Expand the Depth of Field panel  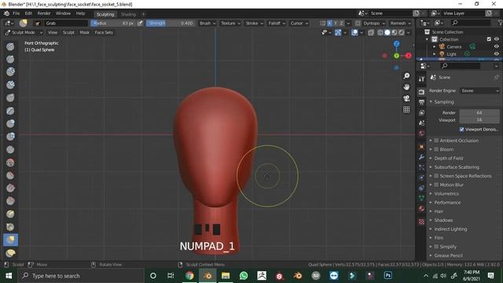[448, 158]
